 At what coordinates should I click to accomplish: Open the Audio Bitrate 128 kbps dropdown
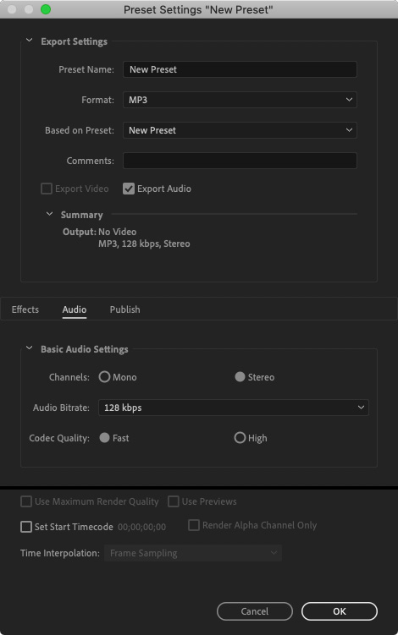(233, 408)
